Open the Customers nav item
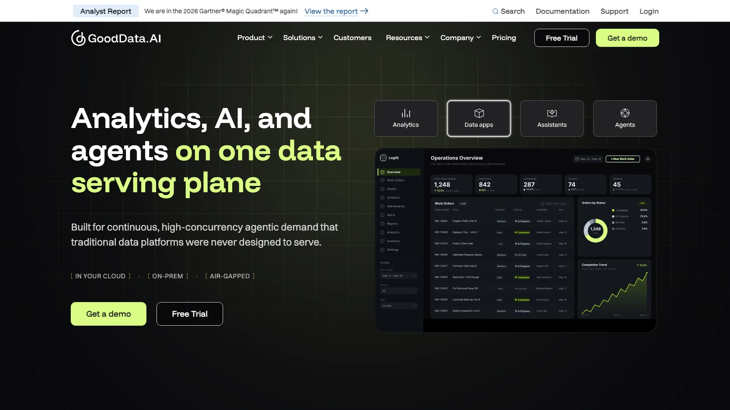 pyautogui.click(x=352, y=38)
